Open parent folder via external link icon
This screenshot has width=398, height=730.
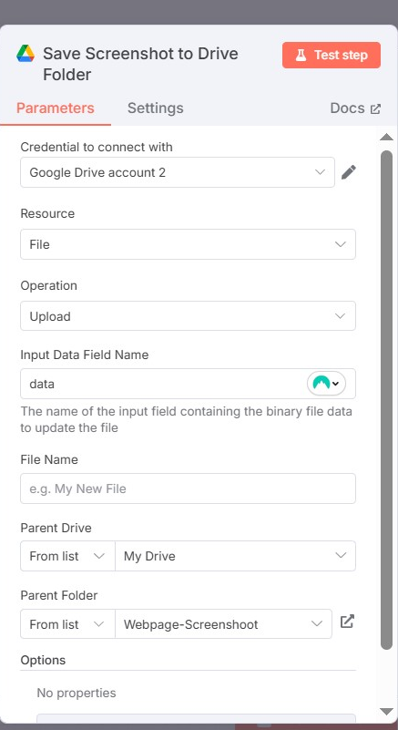tap(347, 621)
